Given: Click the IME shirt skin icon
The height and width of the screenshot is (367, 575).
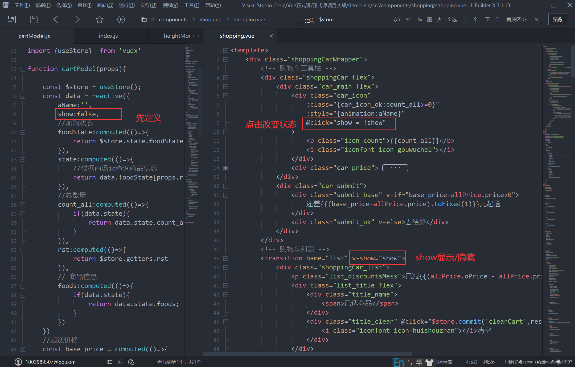Looking at the screenshot, I should [429, 362].
